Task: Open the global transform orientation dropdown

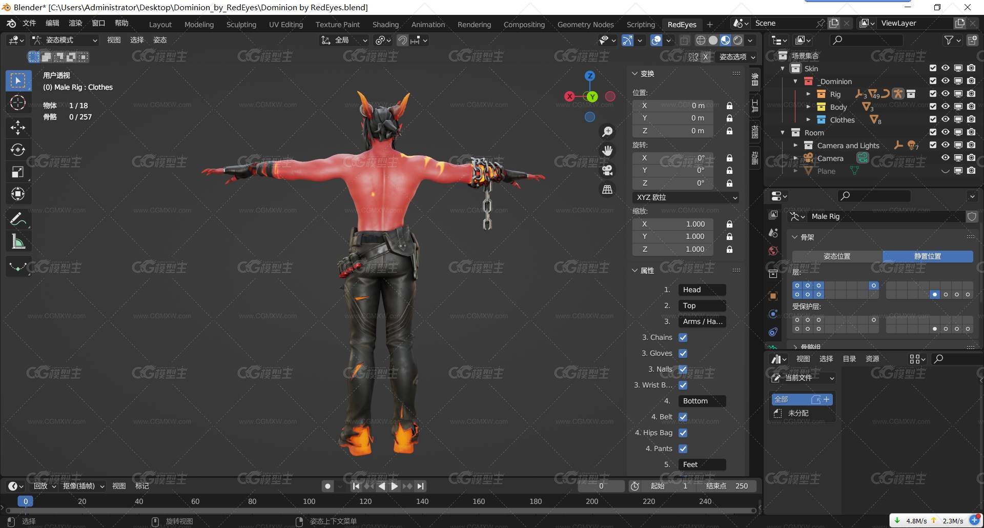Action: [x=344, y=40]
